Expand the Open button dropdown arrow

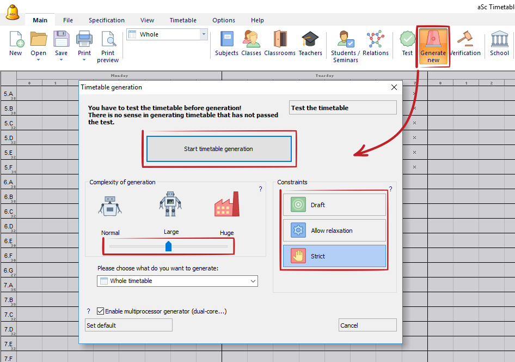[38, 60]
